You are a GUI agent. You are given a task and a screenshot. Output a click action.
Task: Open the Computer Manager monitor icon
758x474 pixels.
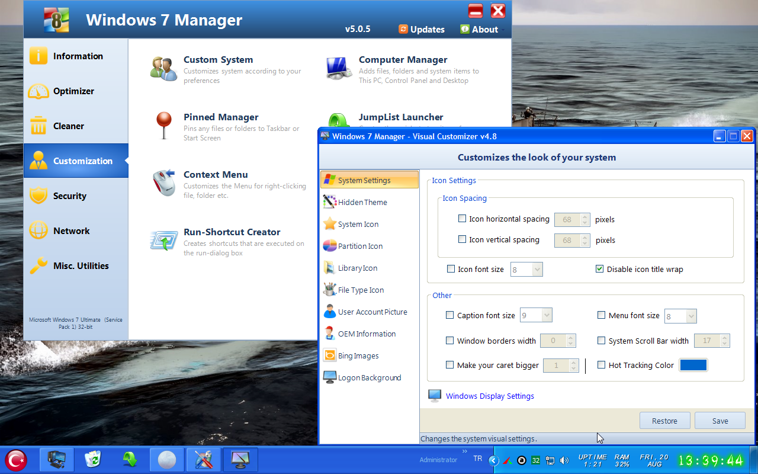[x=339, y=68]
